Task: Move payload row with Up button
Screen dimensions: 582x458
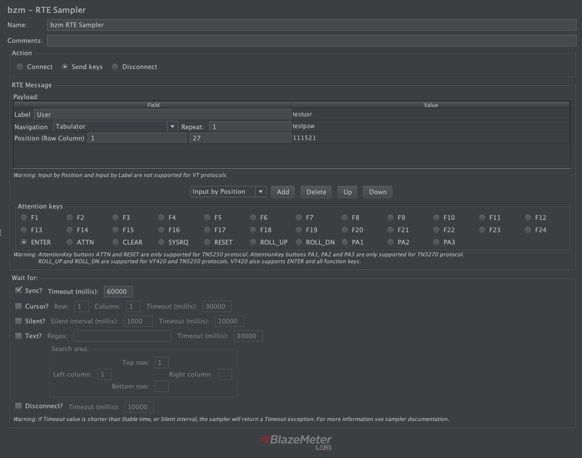Action: click(347, 192)
